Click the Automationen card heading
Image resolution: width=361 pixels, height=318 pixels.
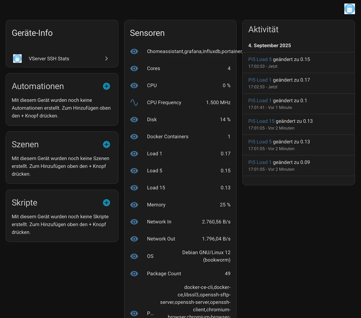tap(38, 86)
